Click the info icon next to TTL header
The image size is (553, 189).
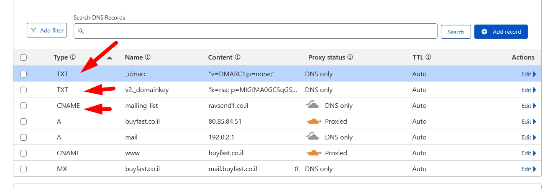pos(428,57)
